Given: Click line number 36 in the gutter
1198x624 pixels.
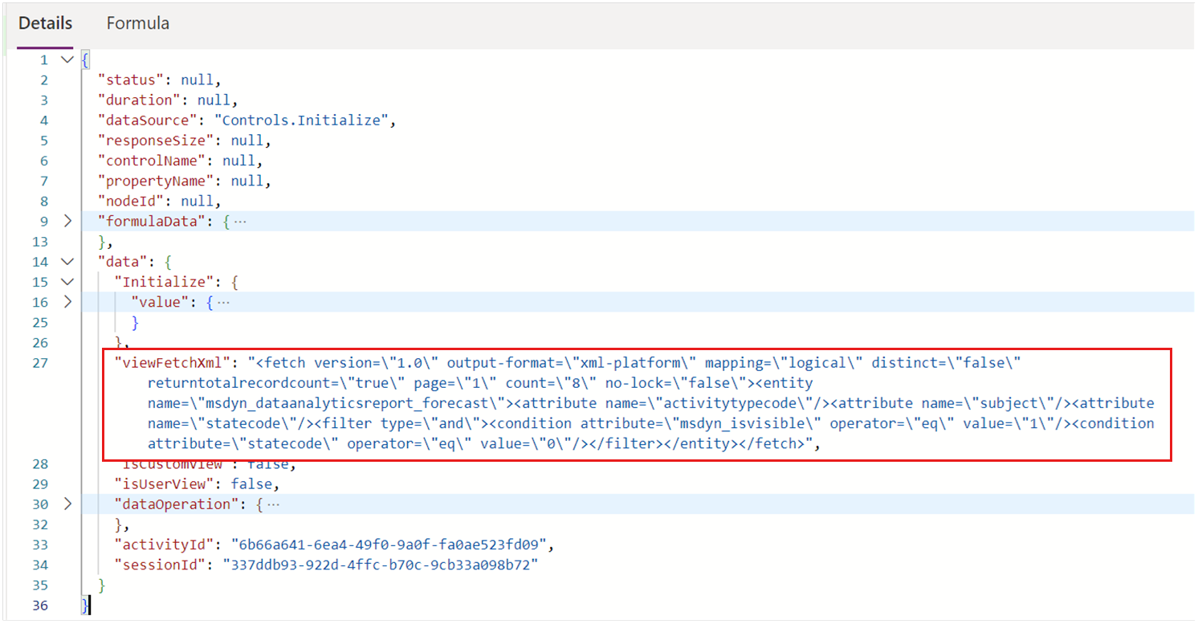Looking at the screenshot, I should coord(40,605).
